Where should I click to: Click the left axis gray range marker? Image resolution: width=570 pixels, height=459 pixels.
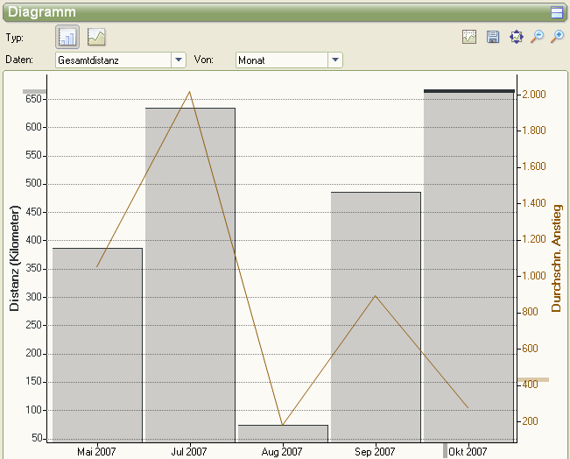pyautogui.click(x=33, y=91)
